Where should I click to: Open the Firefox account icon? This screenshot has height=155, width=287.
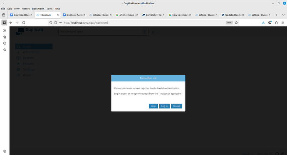click(270, 23)
